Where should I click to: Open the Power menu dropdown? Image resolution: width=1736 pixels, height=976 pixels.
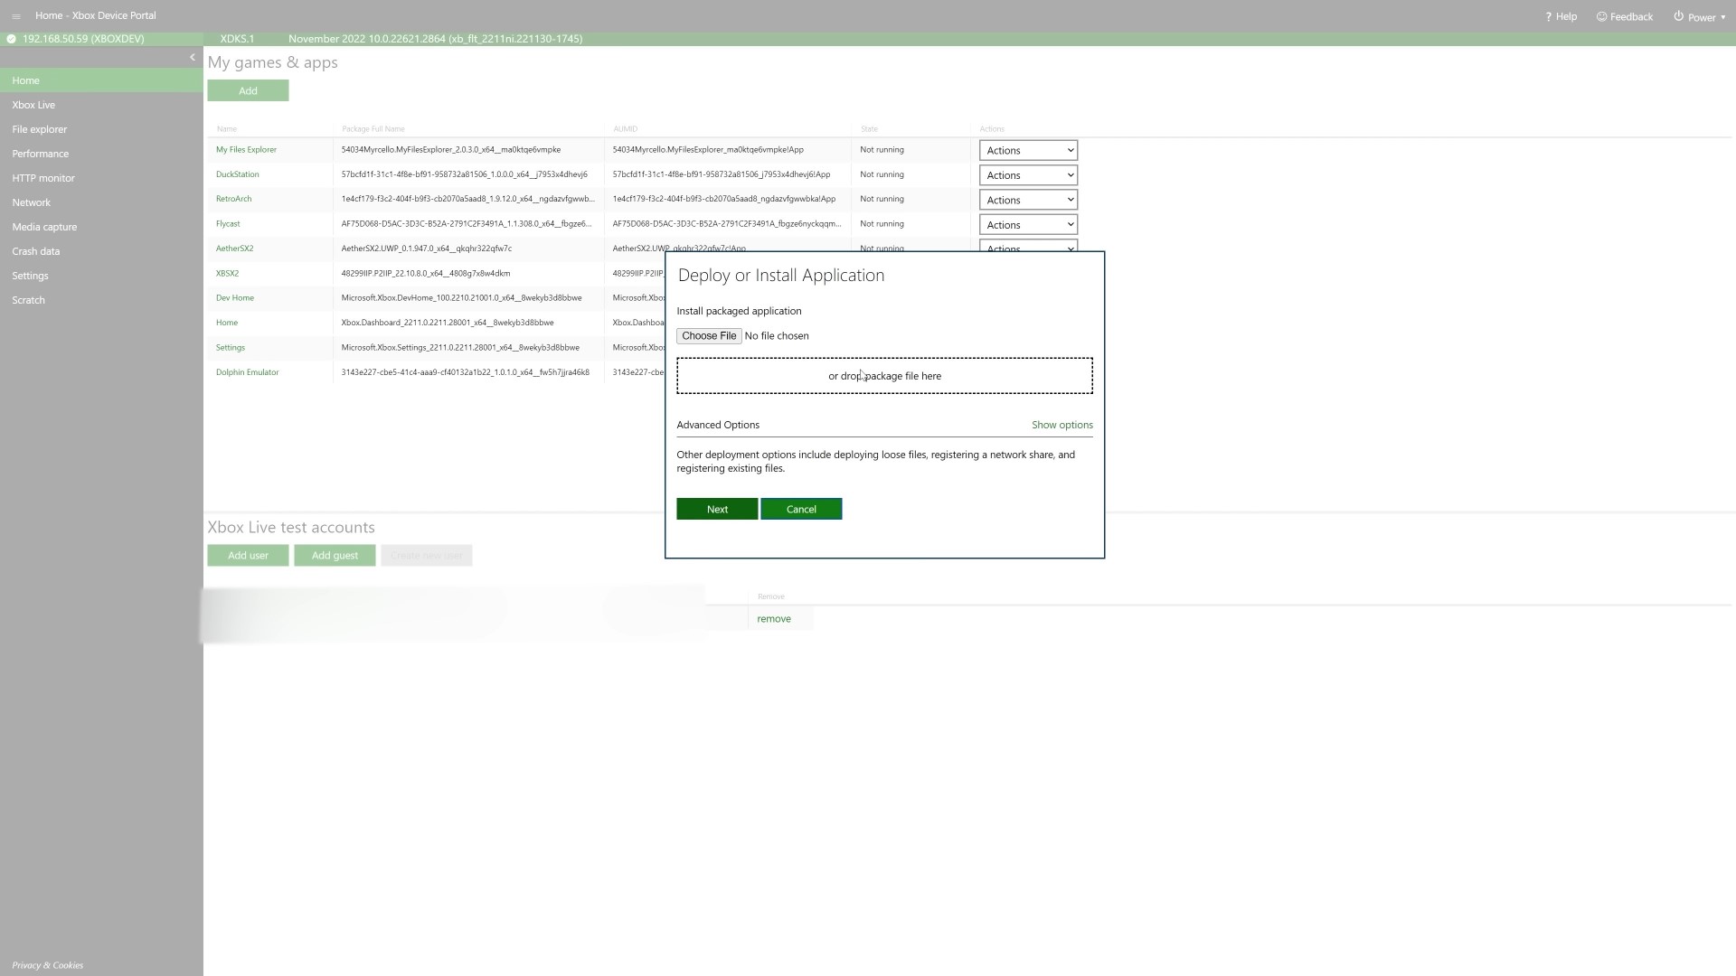coord(1700,16)
